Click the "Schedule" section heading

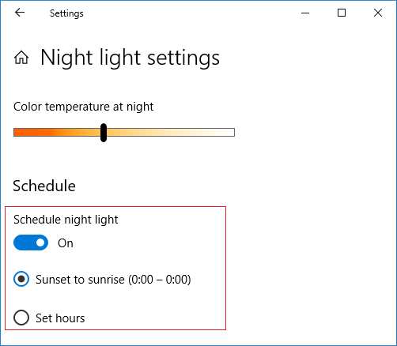coord(44,186)
